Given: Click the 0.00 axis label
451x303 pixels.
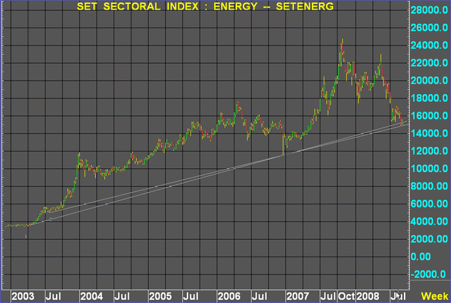Looking at the screenshot, I should 421,257.
